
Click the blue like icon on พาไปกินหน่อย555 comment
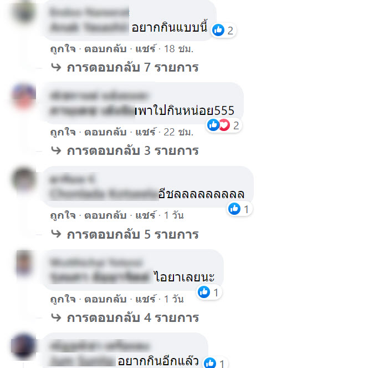(213, 125)
